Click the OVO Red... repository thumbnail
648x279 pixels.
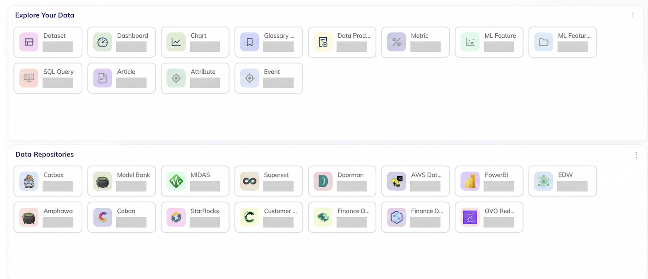click(470, 217)
